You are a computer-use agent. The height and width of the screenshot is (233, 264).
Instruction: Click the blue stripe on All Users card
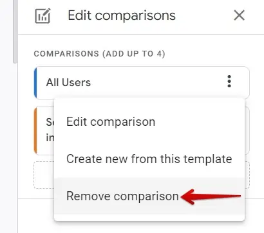coord(35,83)
